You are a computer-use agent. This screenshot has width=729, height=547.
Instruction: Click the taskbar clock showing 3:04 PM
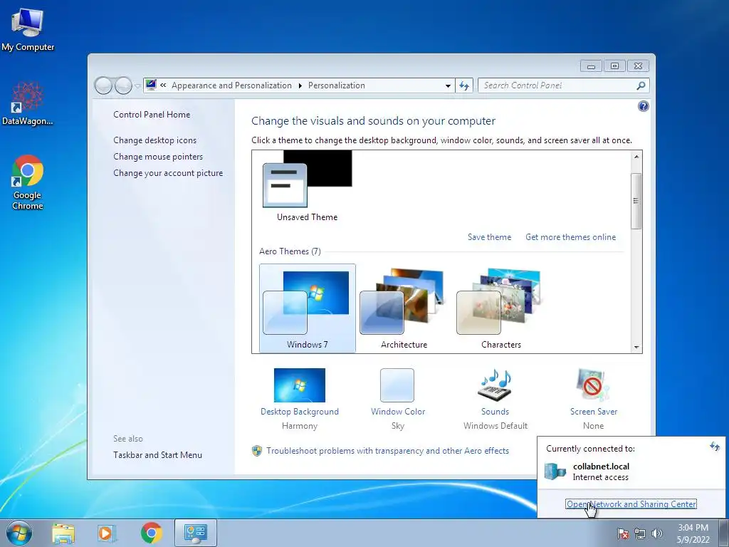tap(693, 533)
